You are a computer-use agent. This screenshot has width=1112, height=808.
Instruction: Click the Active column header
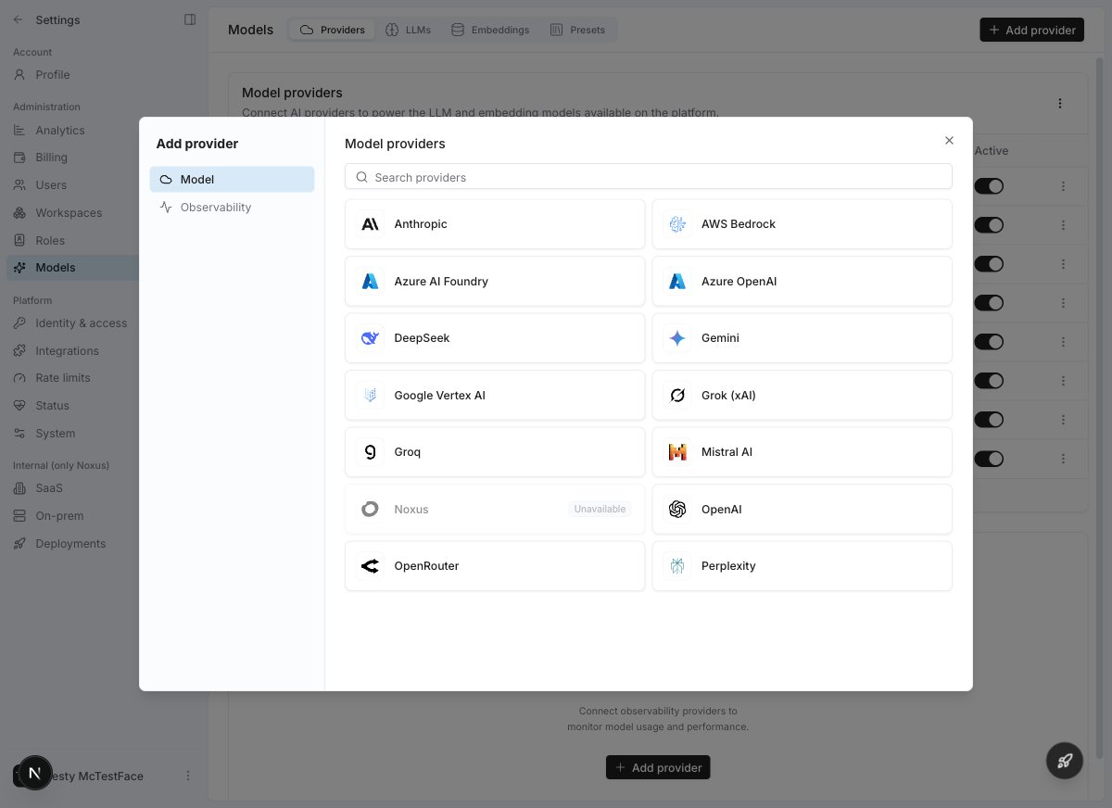point(991,151)
